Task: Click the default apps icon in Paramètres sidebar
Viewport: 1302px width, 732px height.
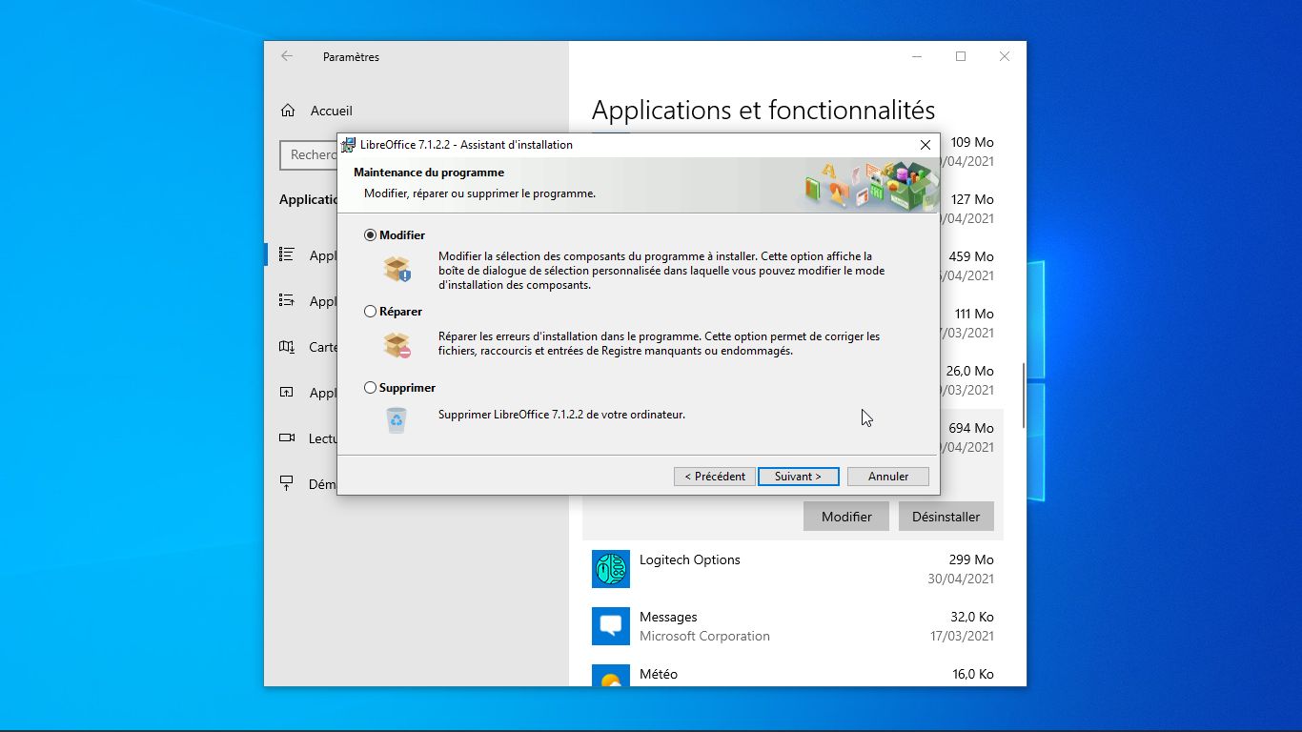Action: pos(286,300)
